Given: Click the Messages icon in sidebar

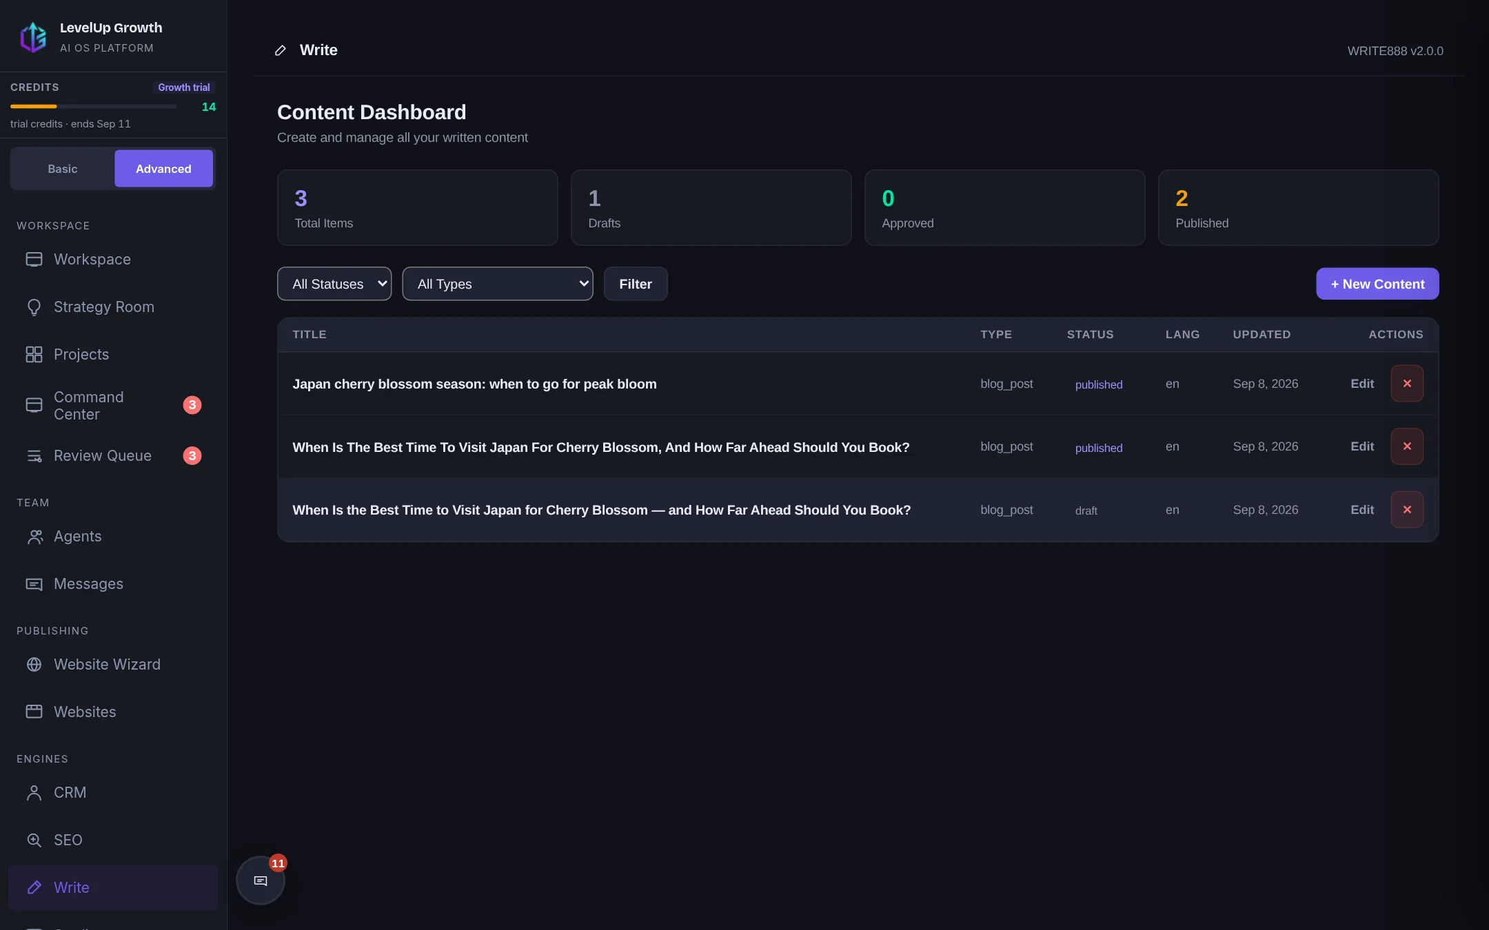Looking at the screenshot, I should pos(34,583).
